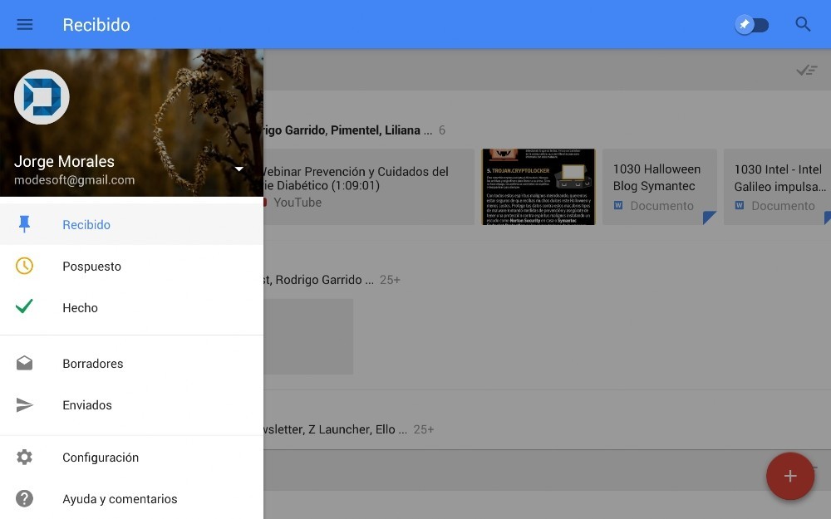
Task: Click the modesoft@gmail.com account email
Action: pos(75,180)
